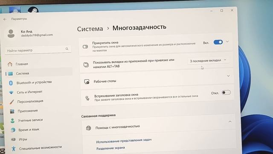Click the tabs icon beside Показывать вкладки
This screenshot has width=273, height=154.
tap(86, 65)
